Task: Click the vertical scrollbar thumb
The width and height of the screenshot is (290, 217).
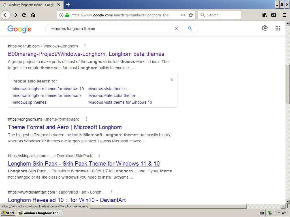Action: point(288,84)
